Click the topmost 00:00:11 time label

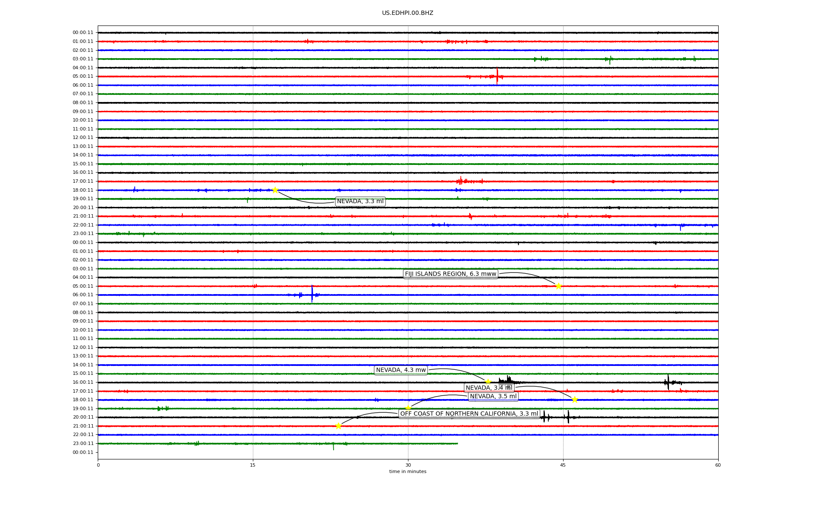83,33
